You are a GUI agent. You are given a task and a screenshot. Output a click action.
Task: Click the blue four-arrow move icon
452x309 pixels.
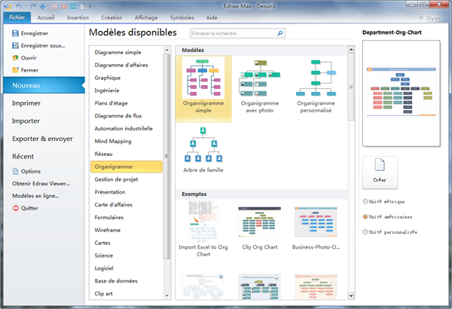(42, 6)
